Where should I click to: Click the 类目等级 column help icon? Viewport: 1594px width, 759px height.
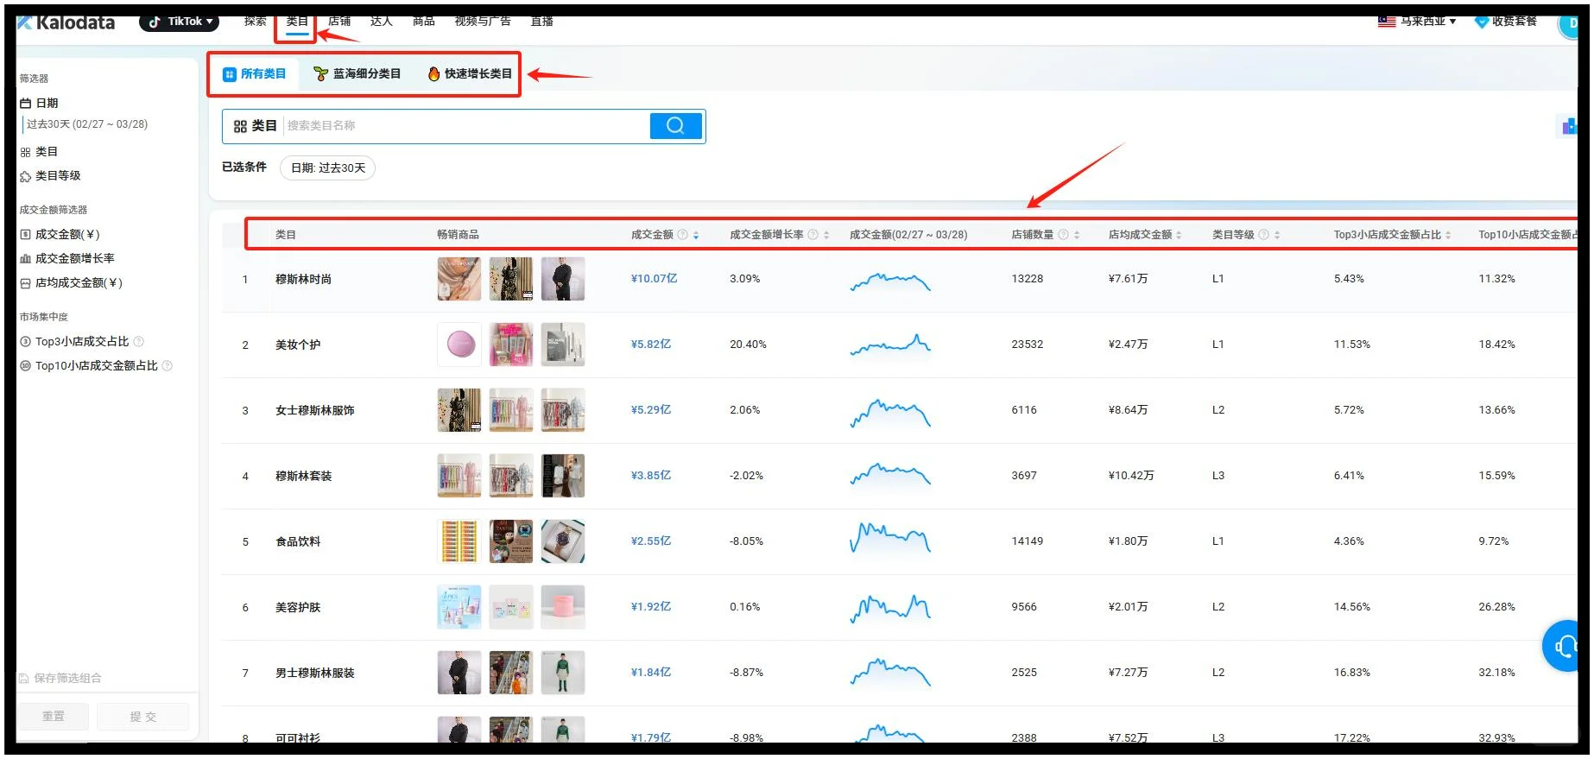tap(1264, 235)
